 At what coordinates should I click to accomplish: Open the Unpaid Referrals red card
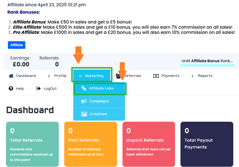coord(149,144)
